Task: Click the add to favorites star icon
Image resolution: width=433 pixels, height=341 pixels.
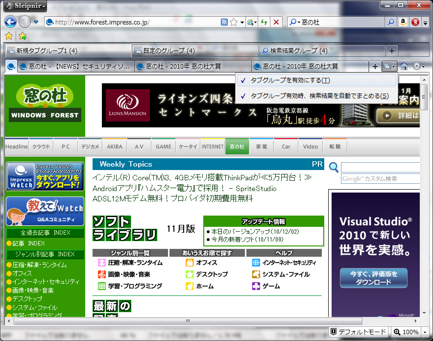Action: 23,36
